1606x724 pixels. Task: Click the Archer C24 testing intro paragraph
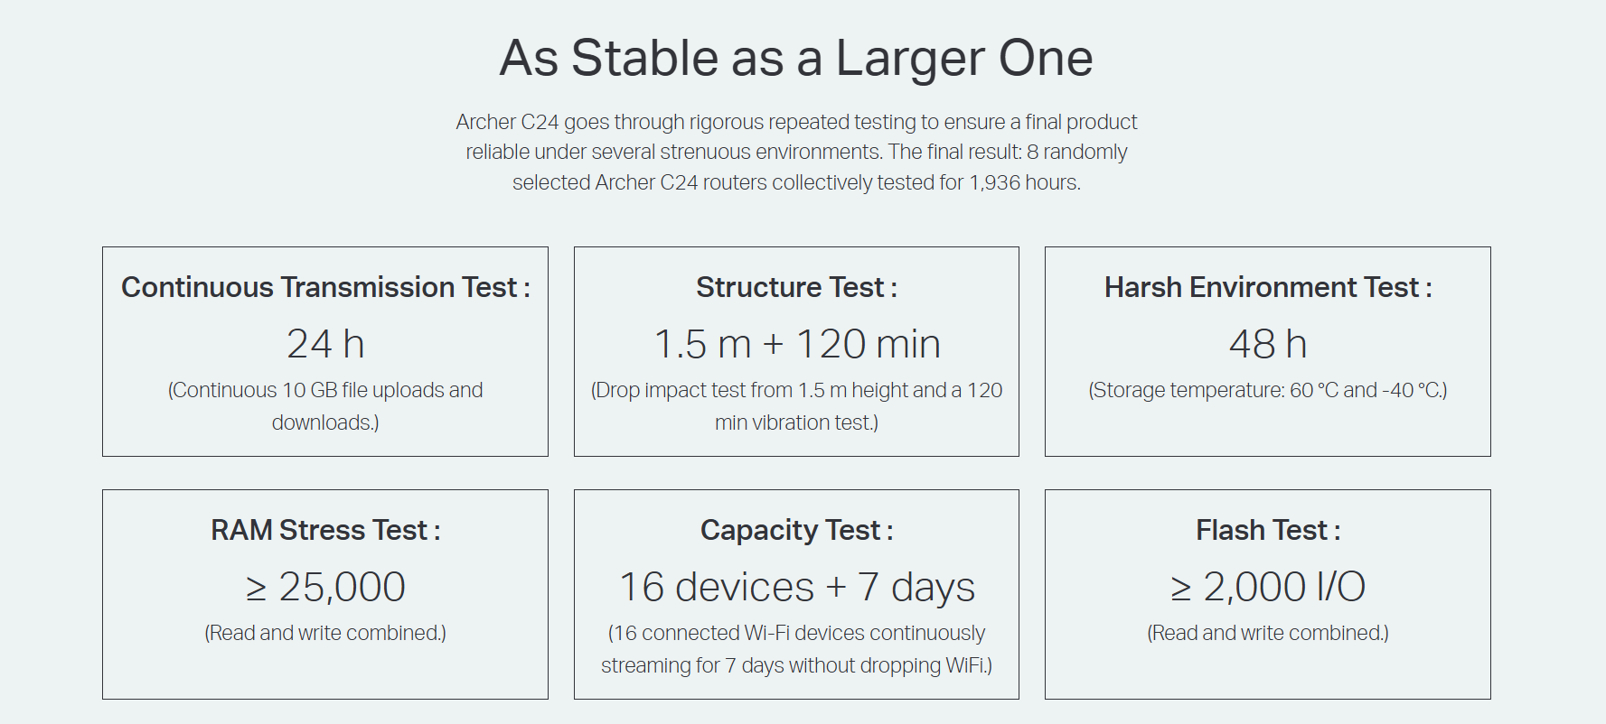pos(796,152)
